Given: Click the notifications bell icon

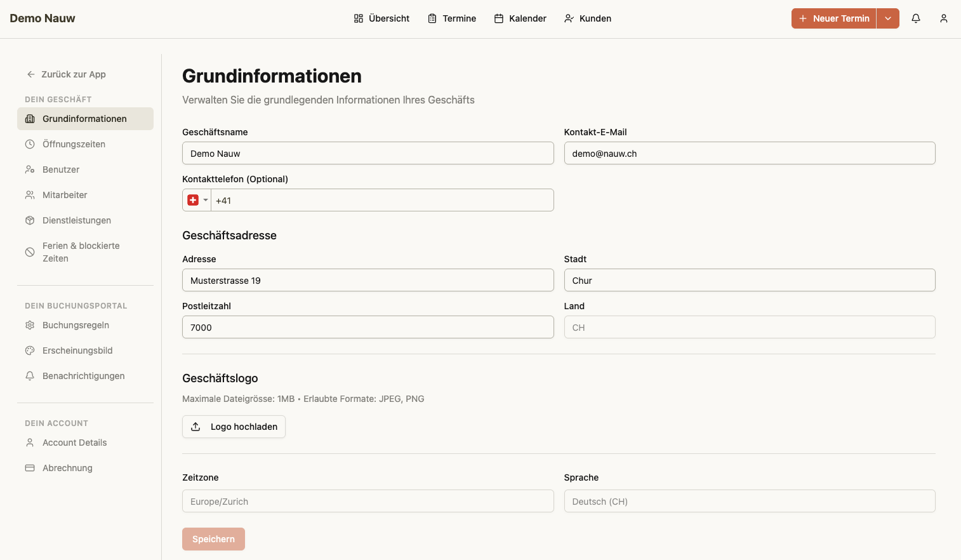Looking at the screenshot, I should [x=916, y=18].
